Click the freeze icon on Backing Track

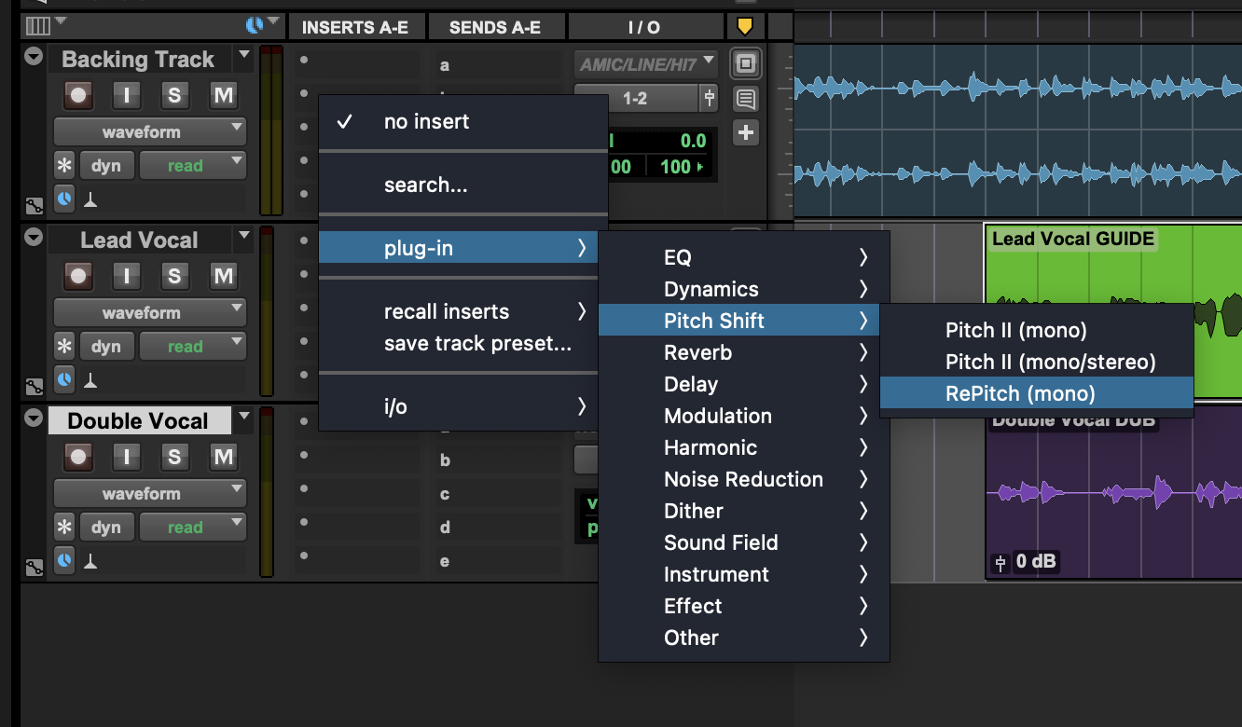pos(64,167)
